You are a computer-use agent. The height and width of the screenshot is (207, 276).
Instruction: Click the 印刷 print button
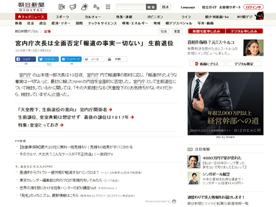coord(117,59)
